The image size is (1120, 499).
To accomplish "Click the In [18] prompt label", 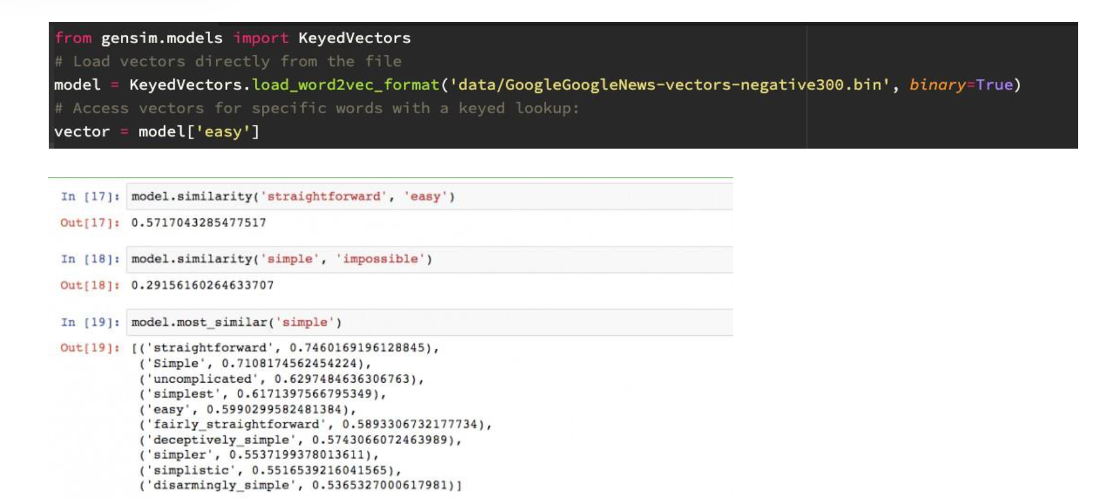I will pos(90,259).
